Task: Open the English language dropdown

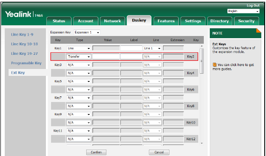Action: (243, 11)
